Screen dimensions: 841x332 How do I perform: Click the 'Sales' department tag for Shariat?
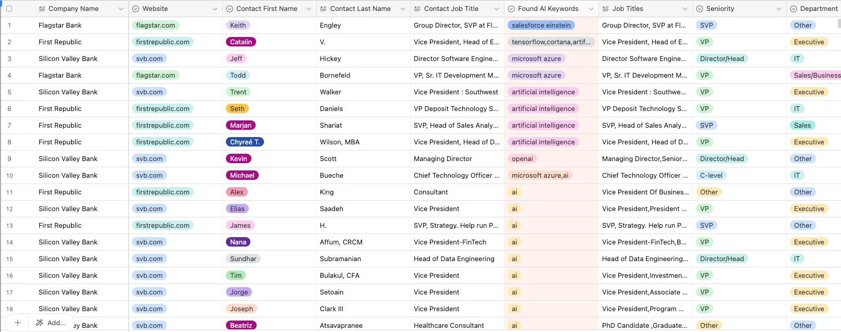point(802,125)
